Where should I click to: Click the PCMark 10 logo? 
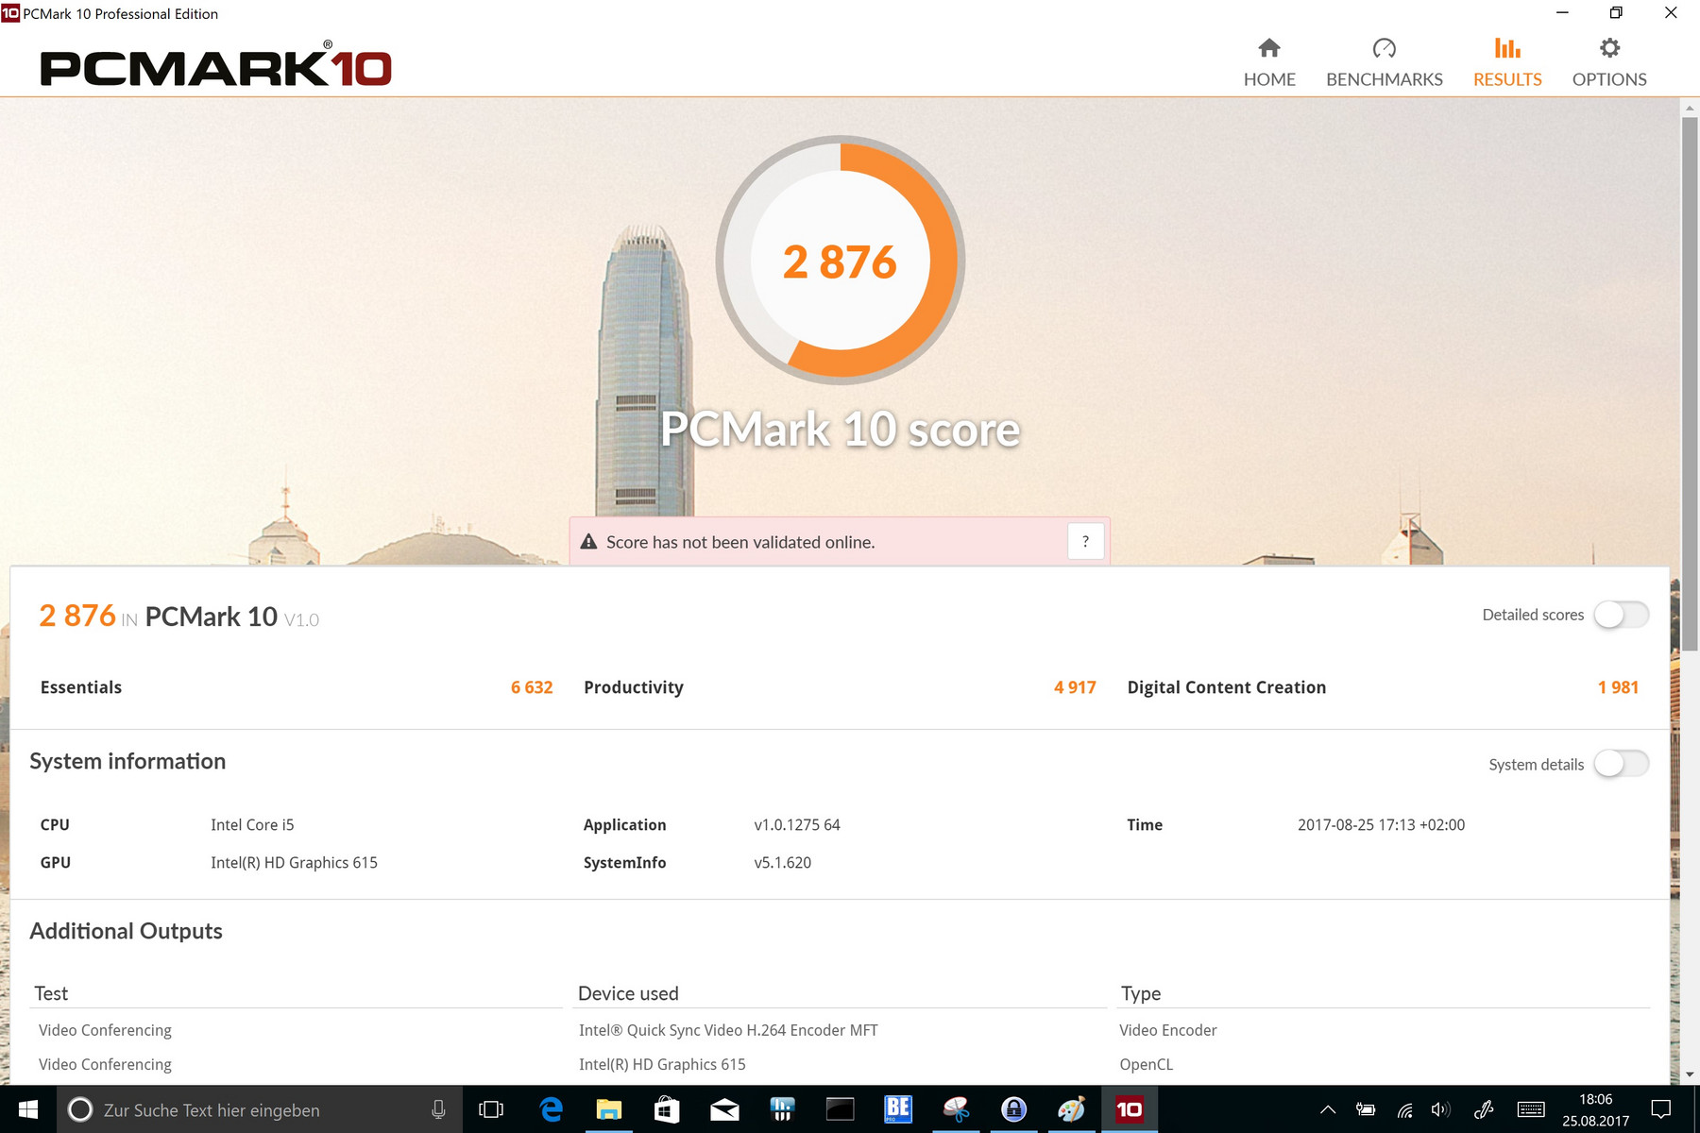coord(215,66)
